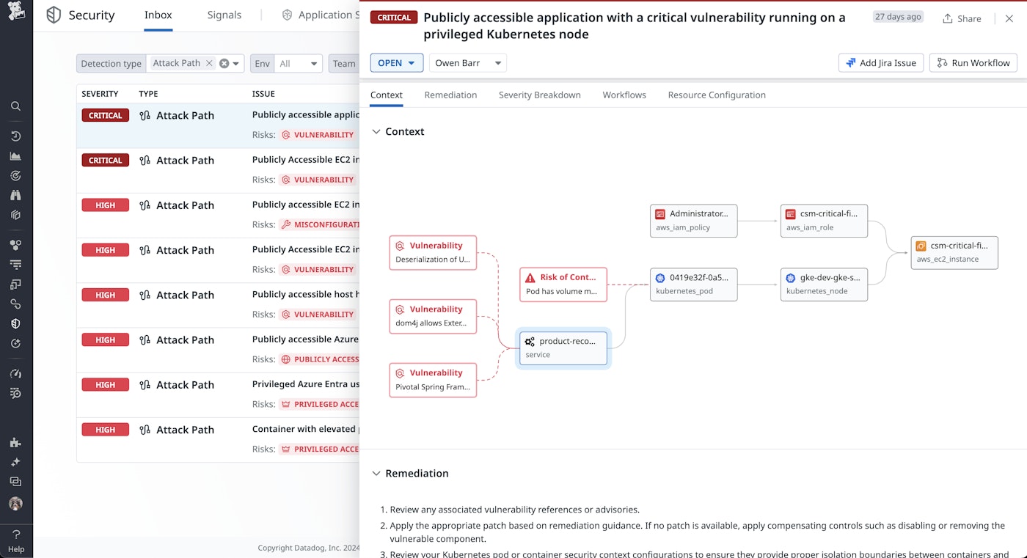Screen dimensions: 1027x558
Task: Select the Pivotal Spring Fram... vulnerability node
Action: [433, 380]
